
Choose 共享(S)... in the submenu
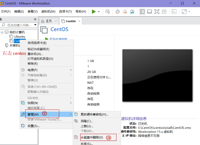click(x=97, y=144)
